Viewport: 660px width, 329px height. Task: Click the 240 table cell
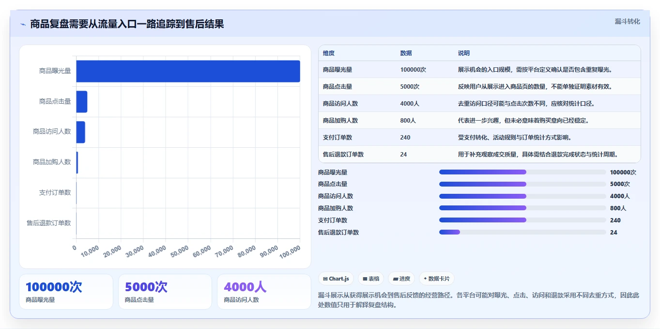coord(405,138)
